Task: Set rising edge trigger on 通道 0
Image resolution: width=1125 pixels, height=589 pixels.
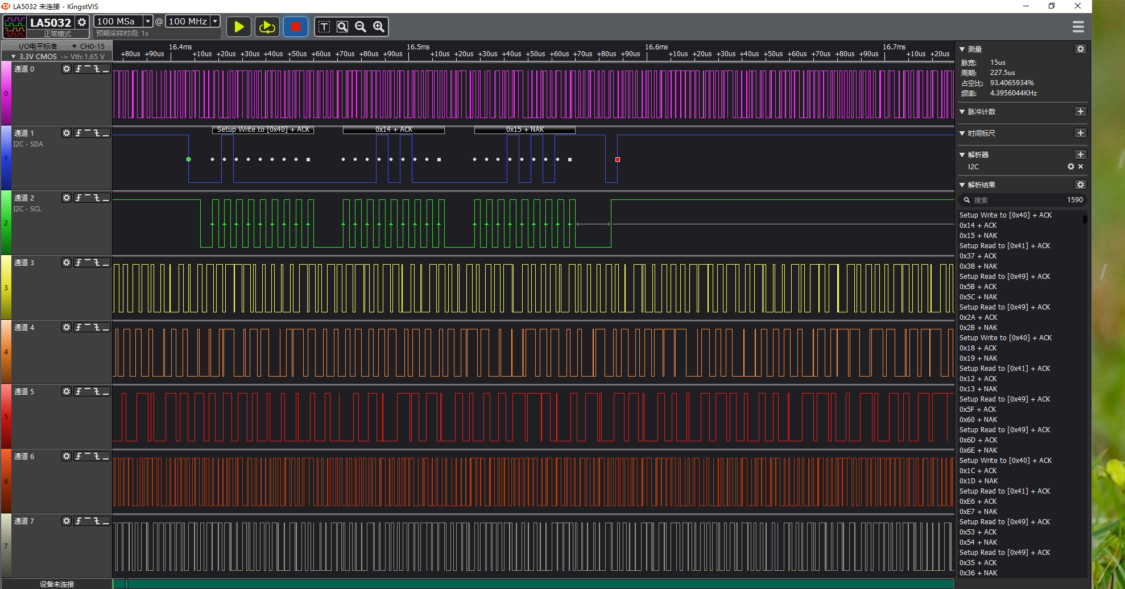Action: point(78,69)
